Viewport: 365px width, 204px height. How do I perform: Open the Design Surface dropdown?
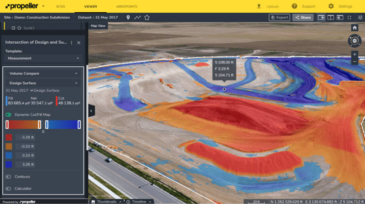coord(43,83)
